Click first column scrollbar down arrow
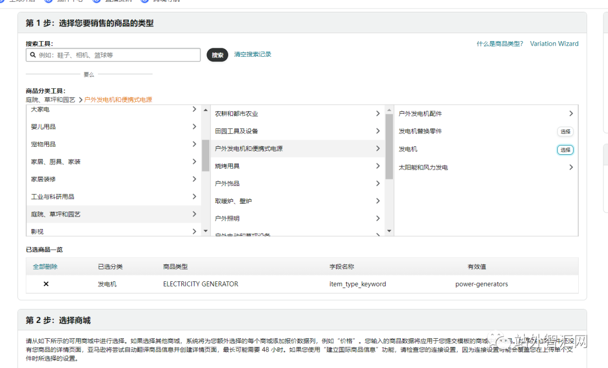608x368 pixels. click(205, 231)
